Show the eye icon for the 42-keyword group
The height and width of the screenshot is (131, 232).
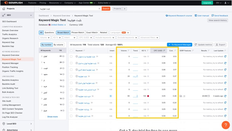63,56
